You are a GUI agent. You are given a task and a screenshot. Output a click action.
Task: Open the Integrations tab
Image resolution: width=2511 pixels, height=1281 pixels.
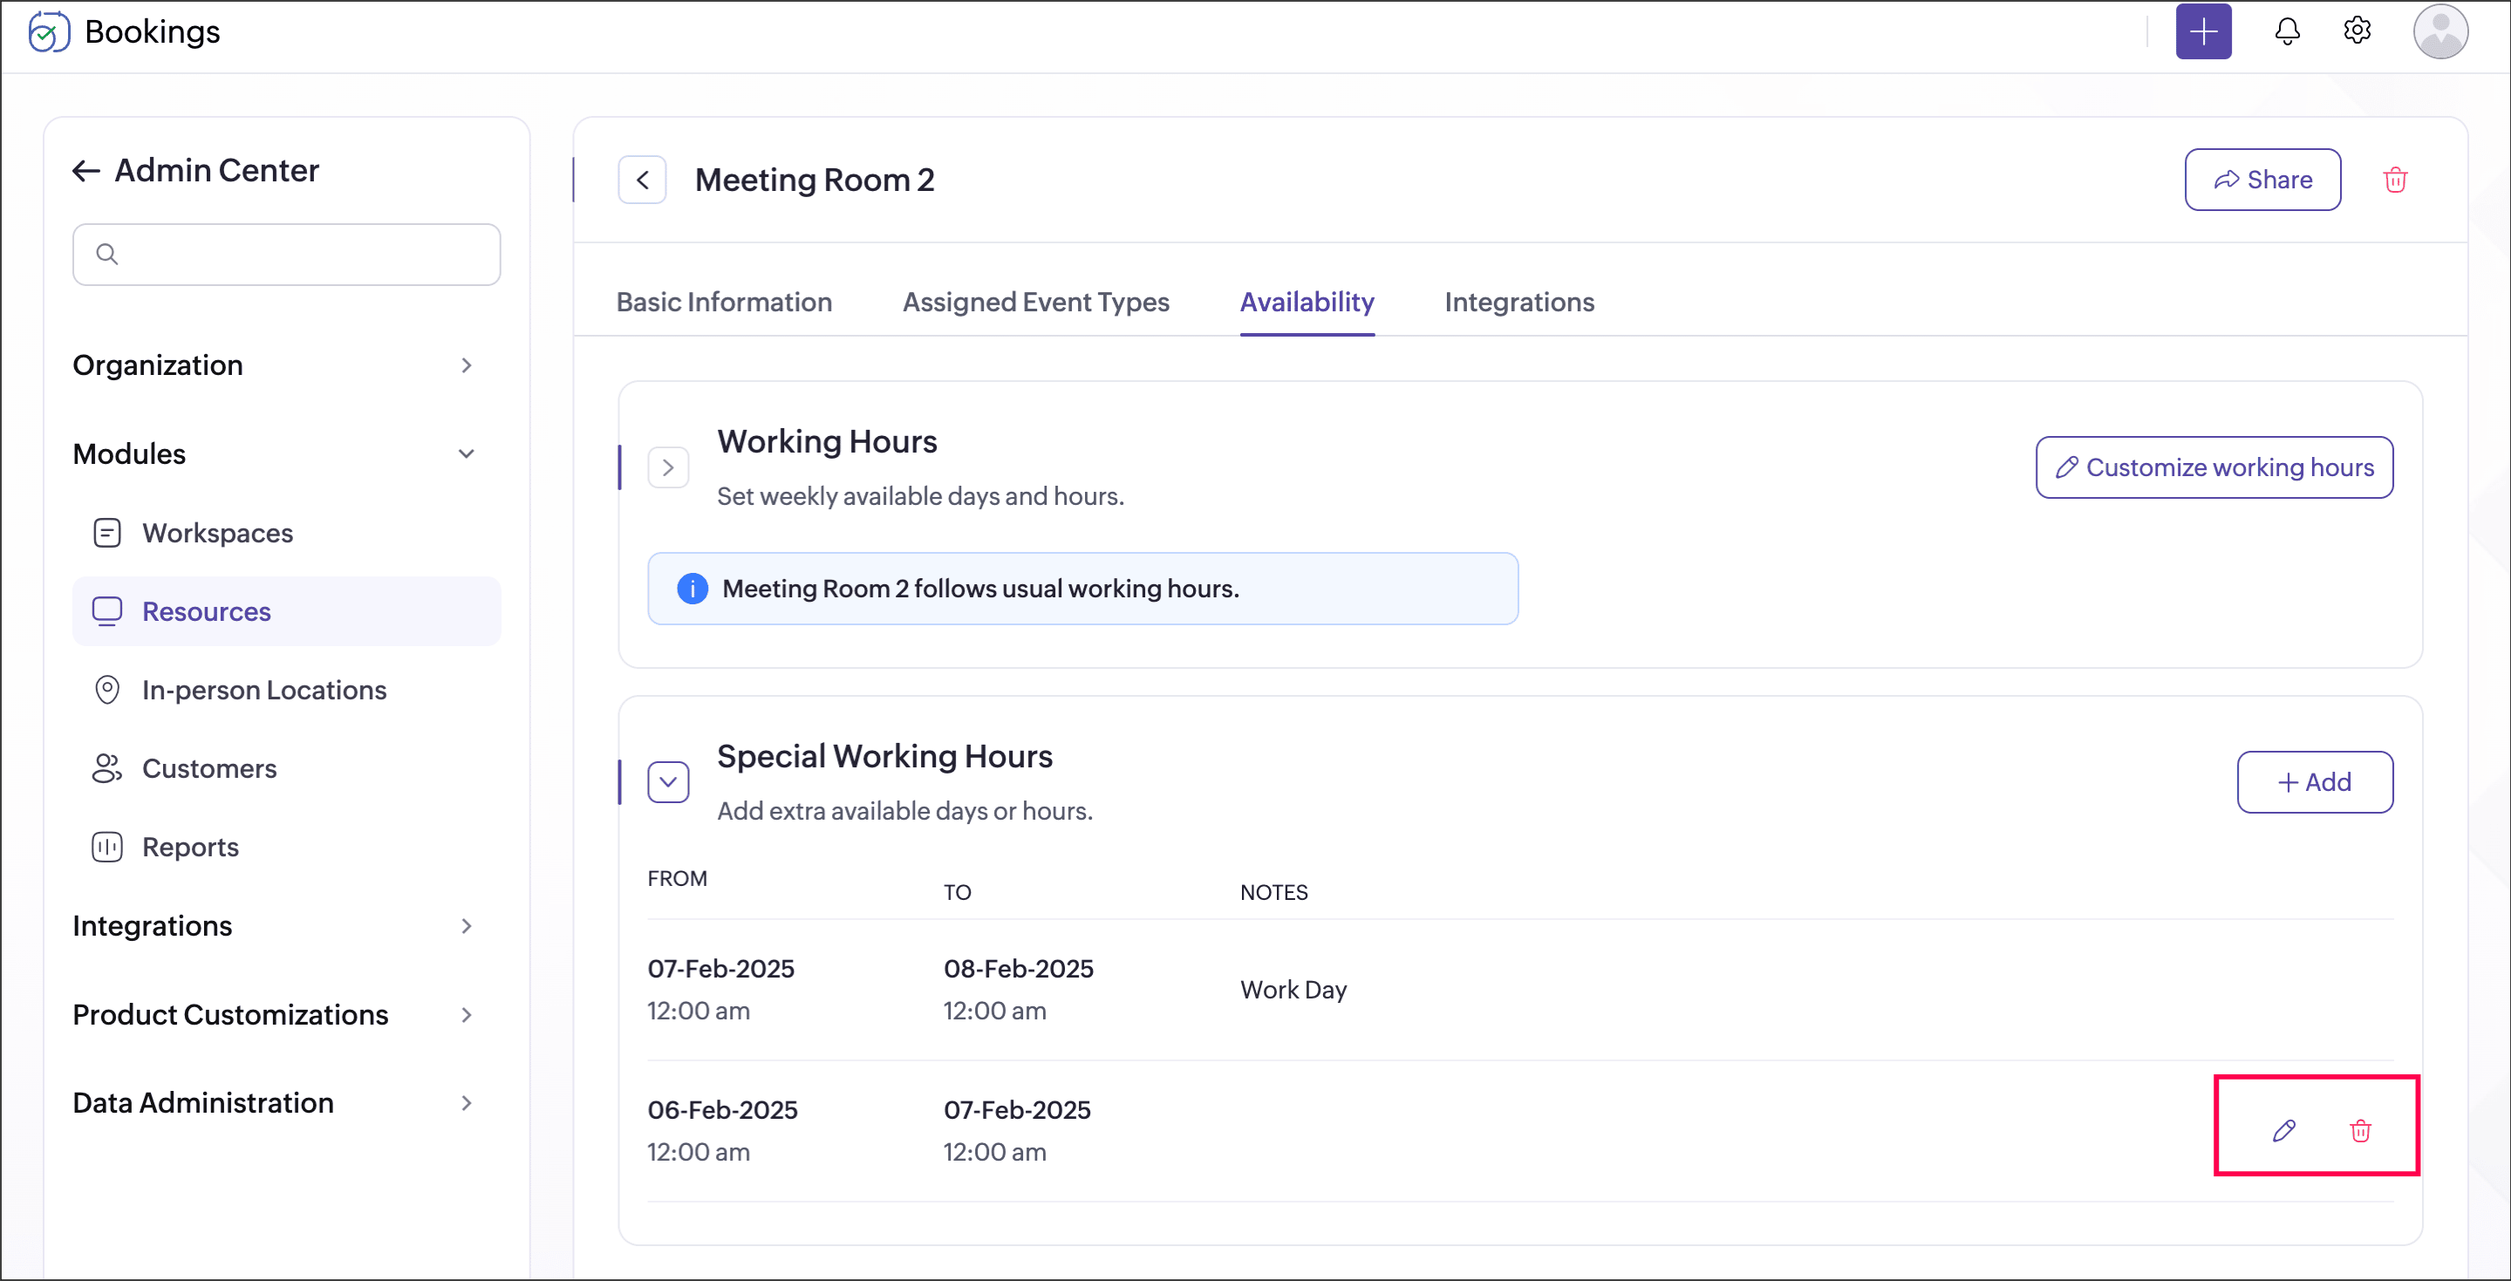1518,303
